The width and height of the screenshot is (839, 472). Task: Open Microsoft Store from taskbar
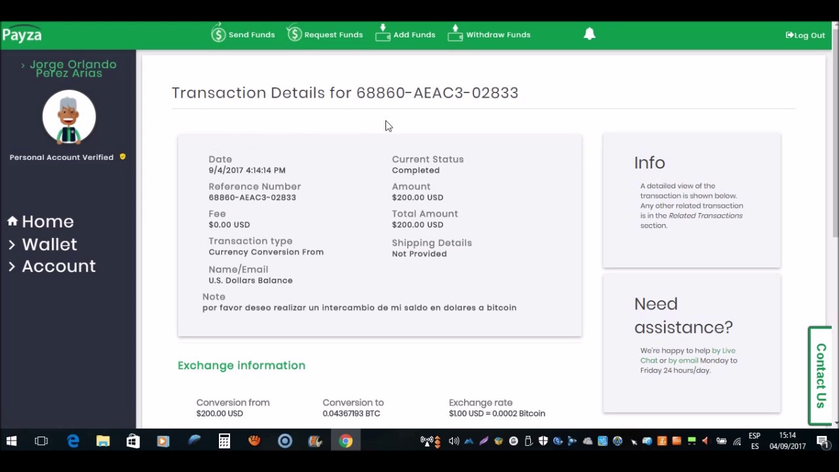point(133,441)
